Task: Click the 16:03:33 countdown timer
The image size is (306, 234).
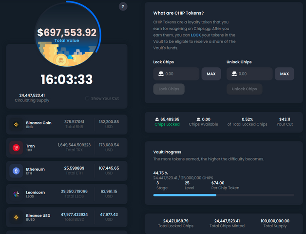Action: [x=67, y=79]
